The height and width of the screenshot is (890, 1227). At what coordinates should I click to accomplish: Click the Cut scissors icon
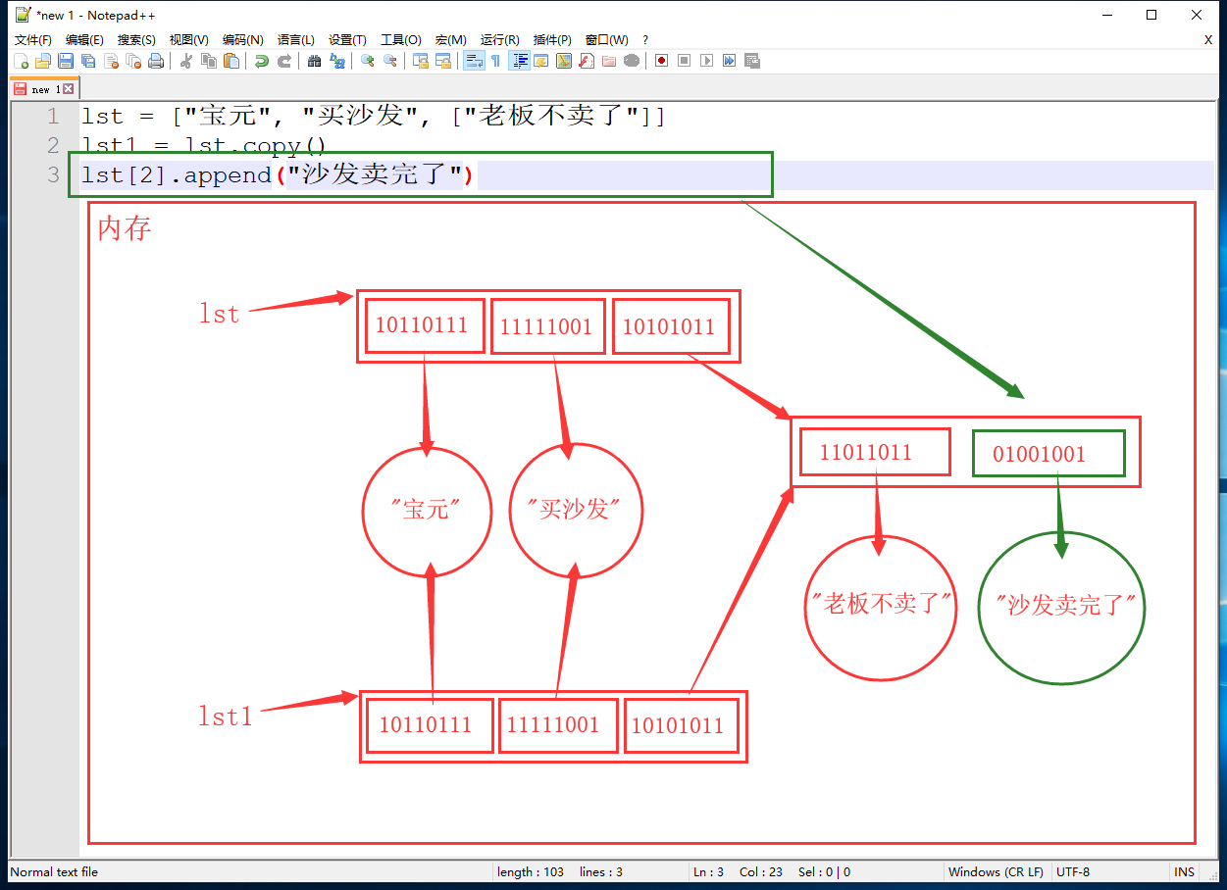coord(185,61)
